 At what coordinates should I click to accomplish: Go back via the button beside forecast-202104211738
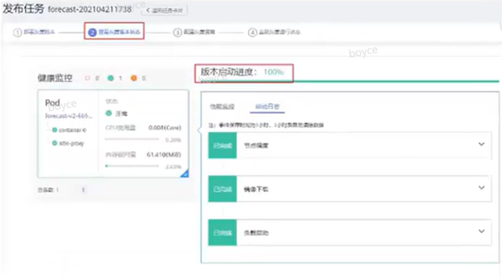pos(165,10)
